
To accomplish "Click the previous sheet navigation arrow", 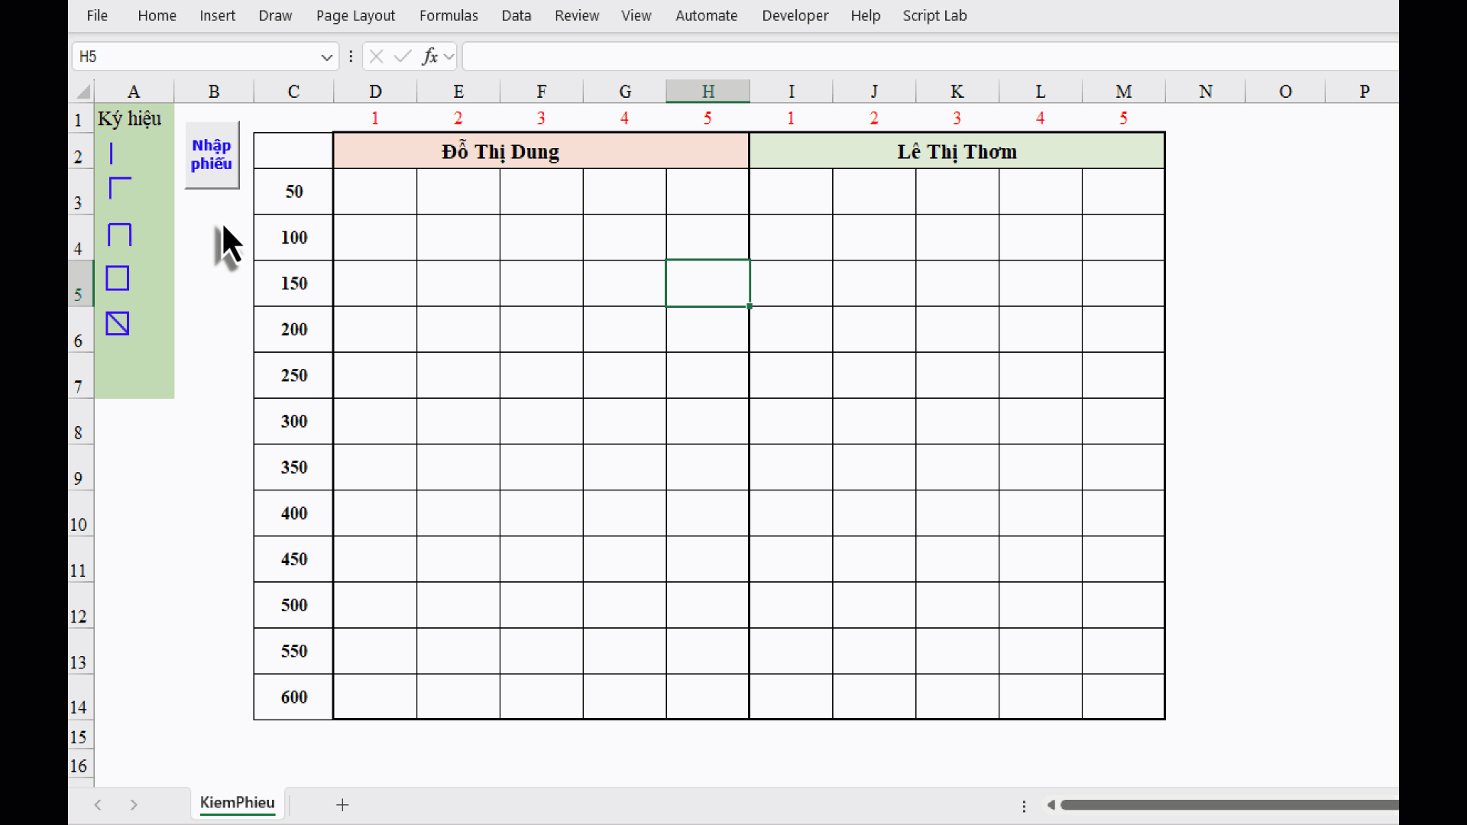I will pos(98,804).
